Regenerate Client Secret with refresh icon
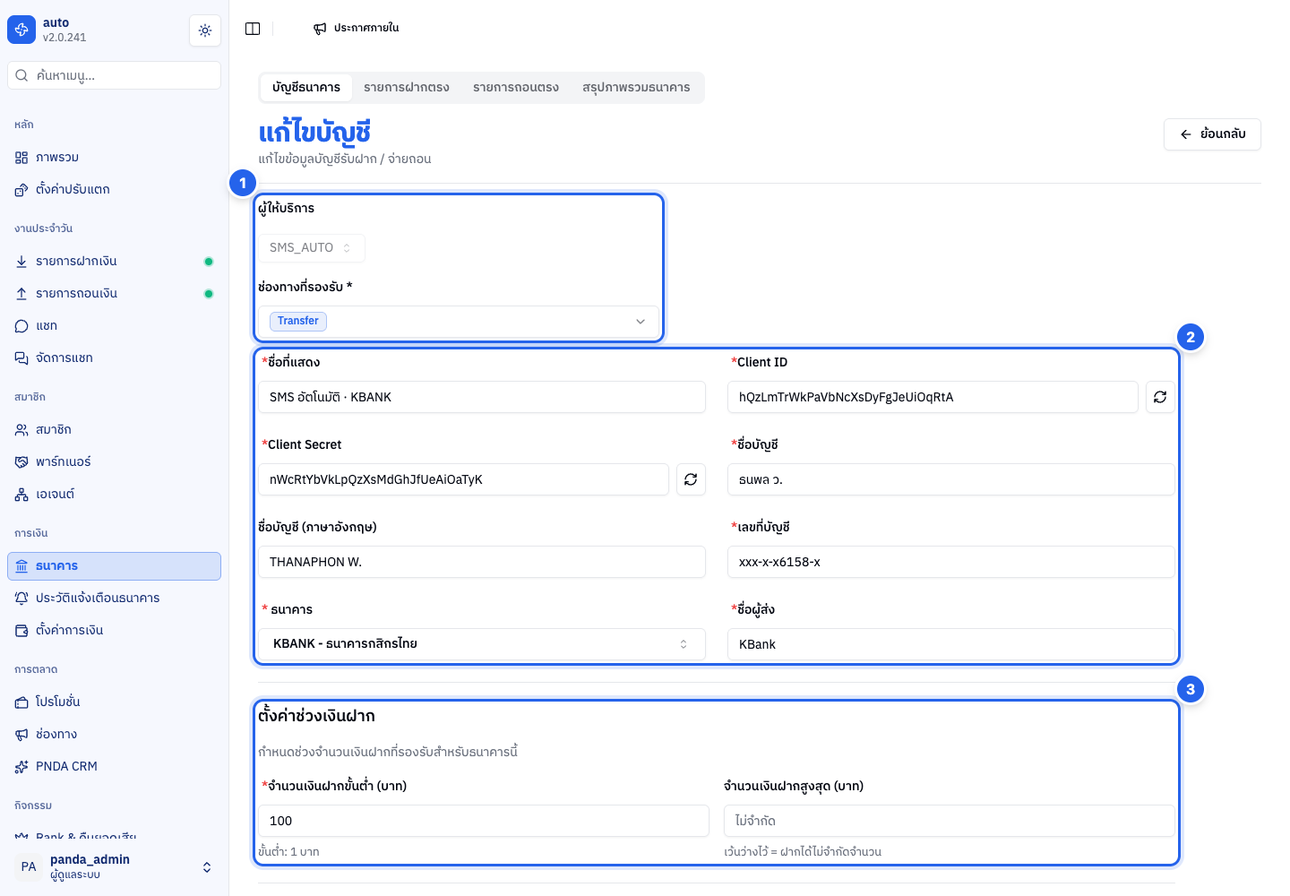The height and width of the screenshot is (896, 1290). click(x=691, y=479)
